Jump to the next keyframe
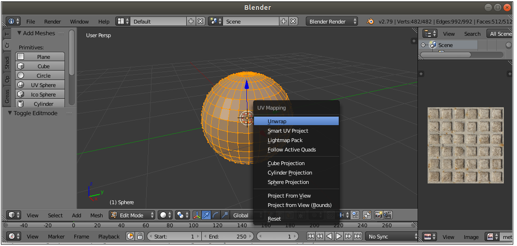 tap(348, 237)
